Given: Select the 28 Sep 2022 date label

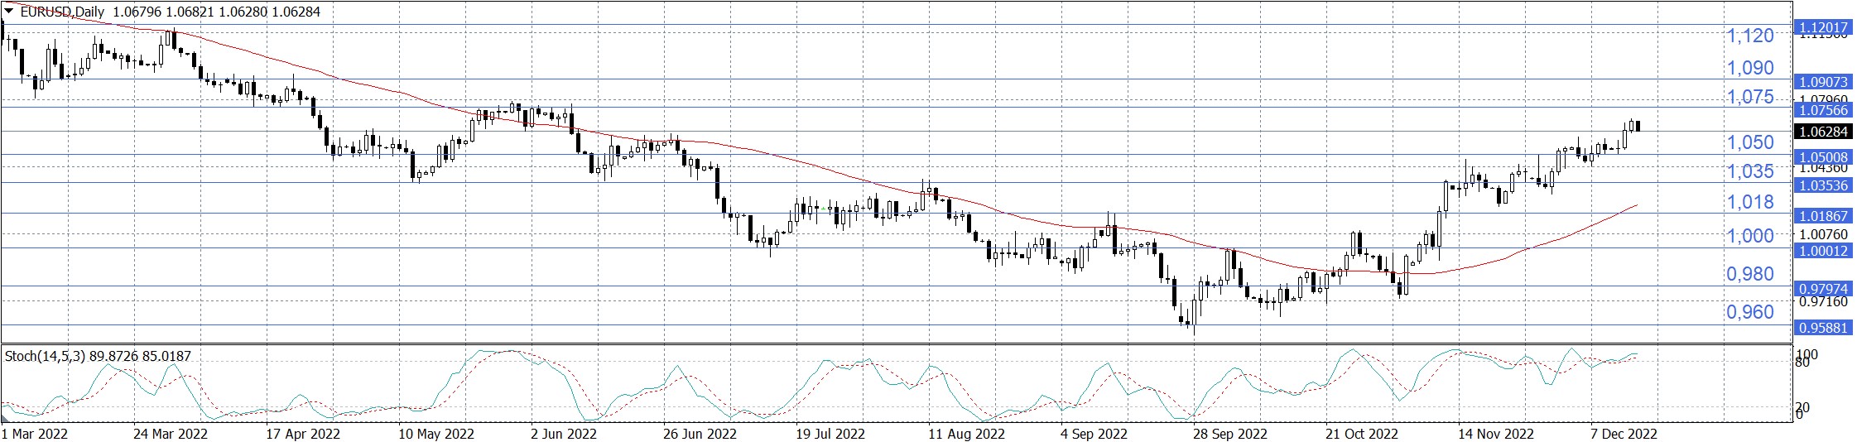Looking at the screenshot, I should (1229, 434).
